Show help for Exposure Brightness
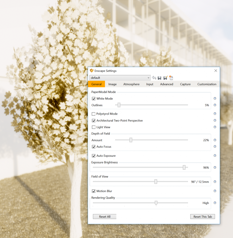This screenshot has height=238, width=233. coord(215,167)
